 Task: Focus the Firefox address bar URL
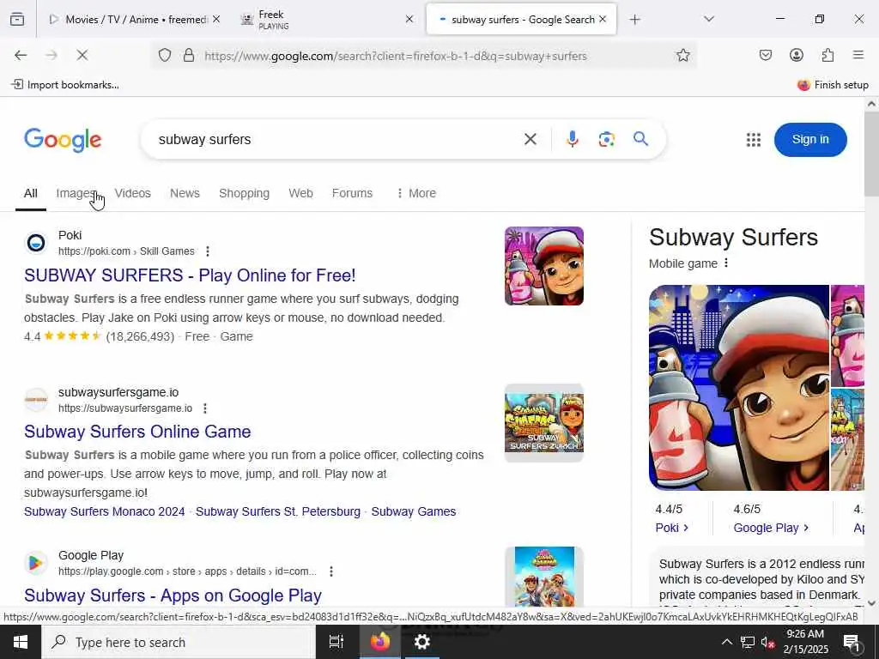click(396, 56)
